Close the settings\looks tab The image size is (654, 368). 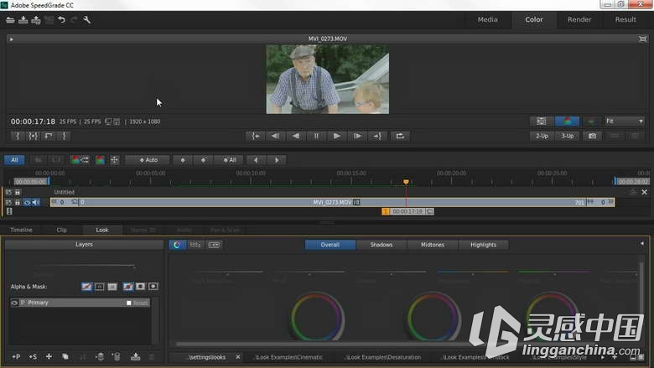coord(238,357)
